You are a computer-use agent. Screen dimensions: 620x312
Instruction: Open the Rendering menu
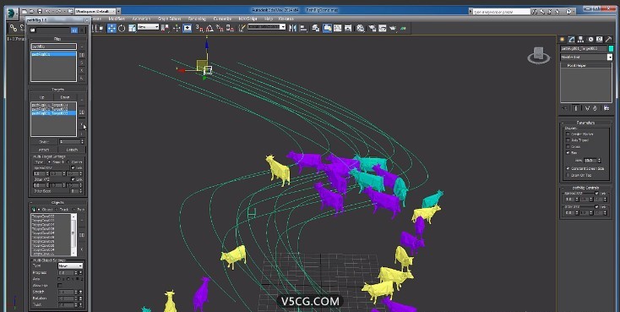(197, 19)
